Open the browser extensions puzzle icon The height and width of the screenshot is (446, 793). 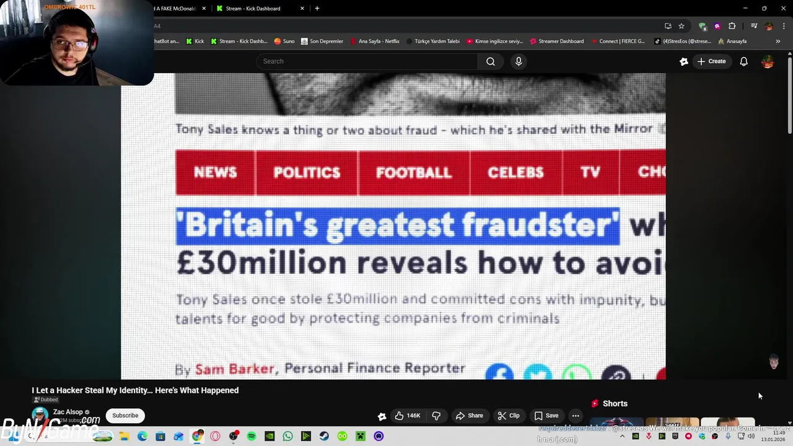click(732, 26)
